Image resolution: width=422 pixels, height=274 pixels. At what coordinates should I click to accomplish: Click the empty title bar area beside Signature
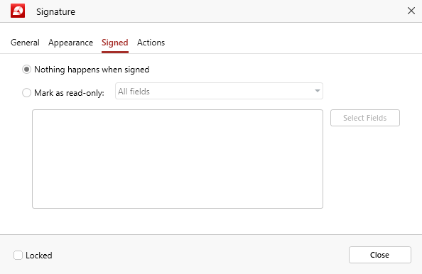point(239,11)
